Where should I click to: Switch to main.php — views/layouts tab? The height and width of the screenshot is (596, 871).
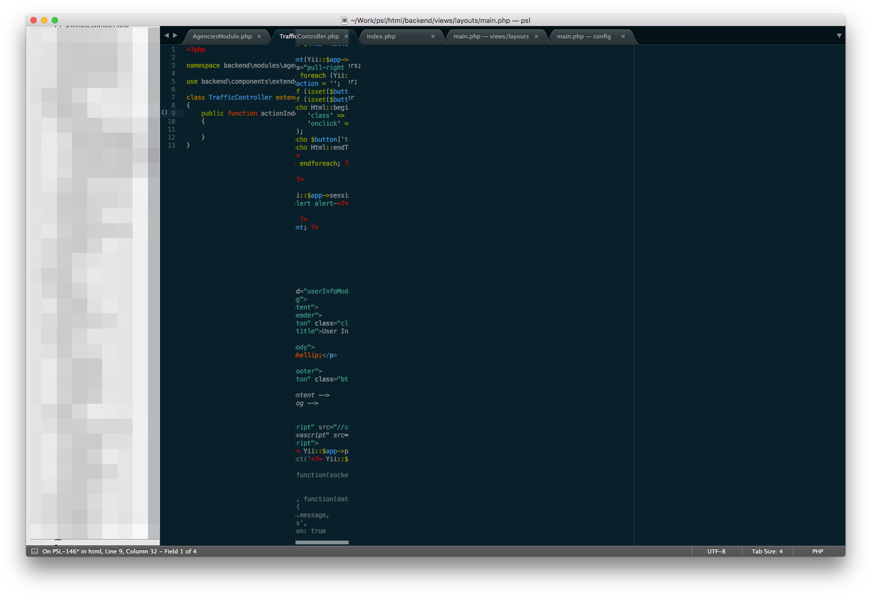(491, 36)
